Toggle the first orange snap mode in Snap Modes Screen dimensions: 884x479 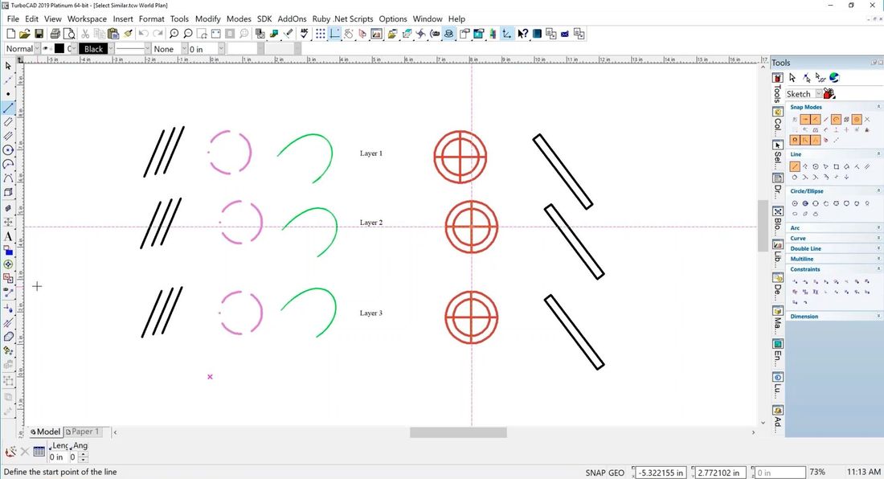click(805, 120)
